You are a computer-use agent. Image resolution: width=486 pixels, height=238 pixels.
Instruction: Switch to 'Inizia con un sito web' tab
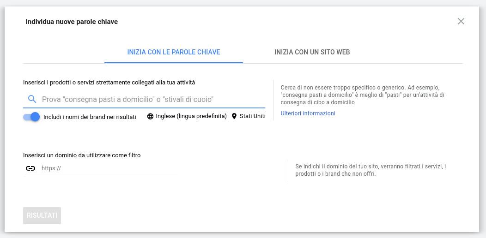pos(312,52)
